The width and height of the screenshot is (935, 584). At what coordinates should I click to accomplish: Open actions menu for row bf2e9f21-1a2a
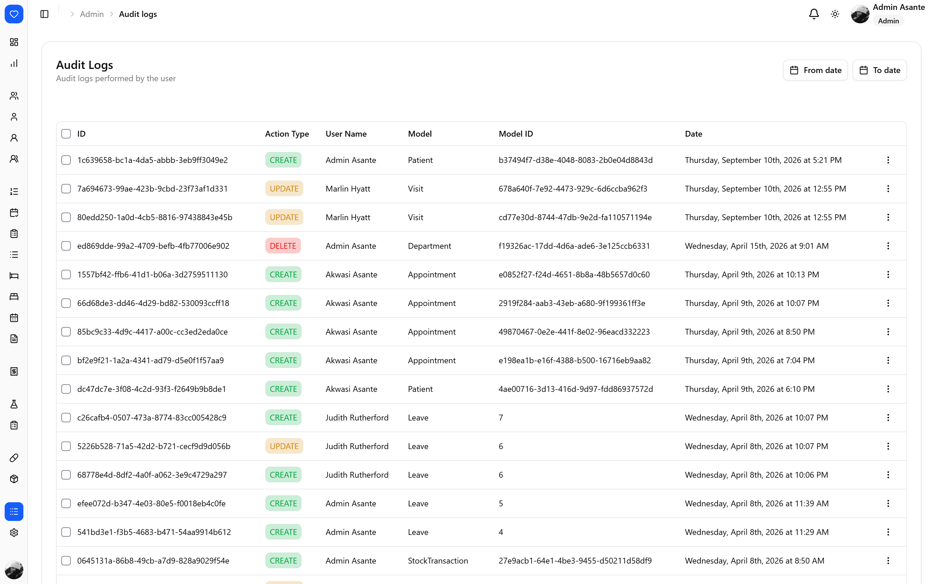click(888, 360)
